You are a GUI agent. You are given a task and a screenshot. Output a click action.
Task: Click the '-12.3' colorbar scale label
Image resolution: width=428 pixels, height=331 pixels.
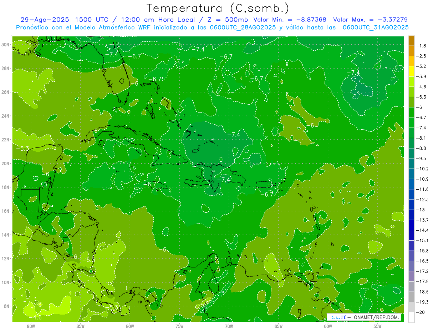[x=422, y=199]
